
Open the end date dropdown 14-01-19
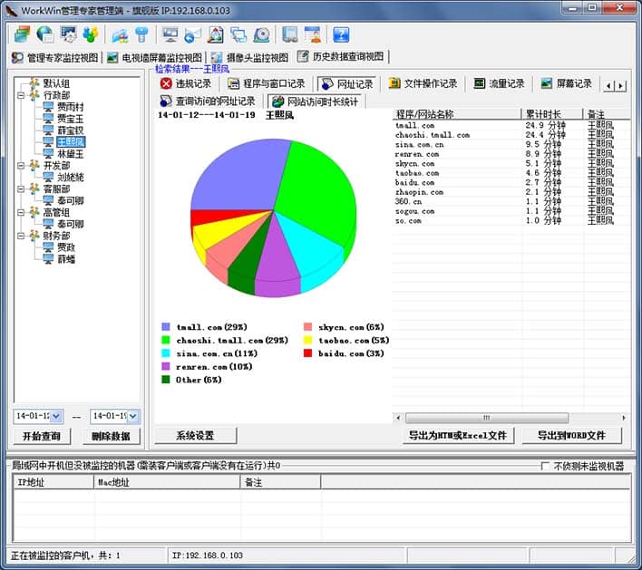point(133,417)
